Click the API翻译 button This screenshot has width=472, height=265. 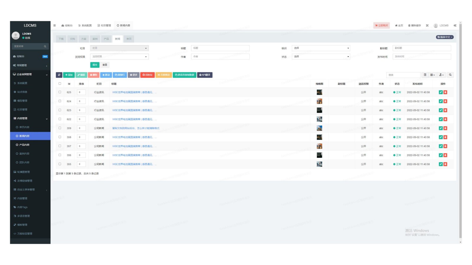coord(205,75)
